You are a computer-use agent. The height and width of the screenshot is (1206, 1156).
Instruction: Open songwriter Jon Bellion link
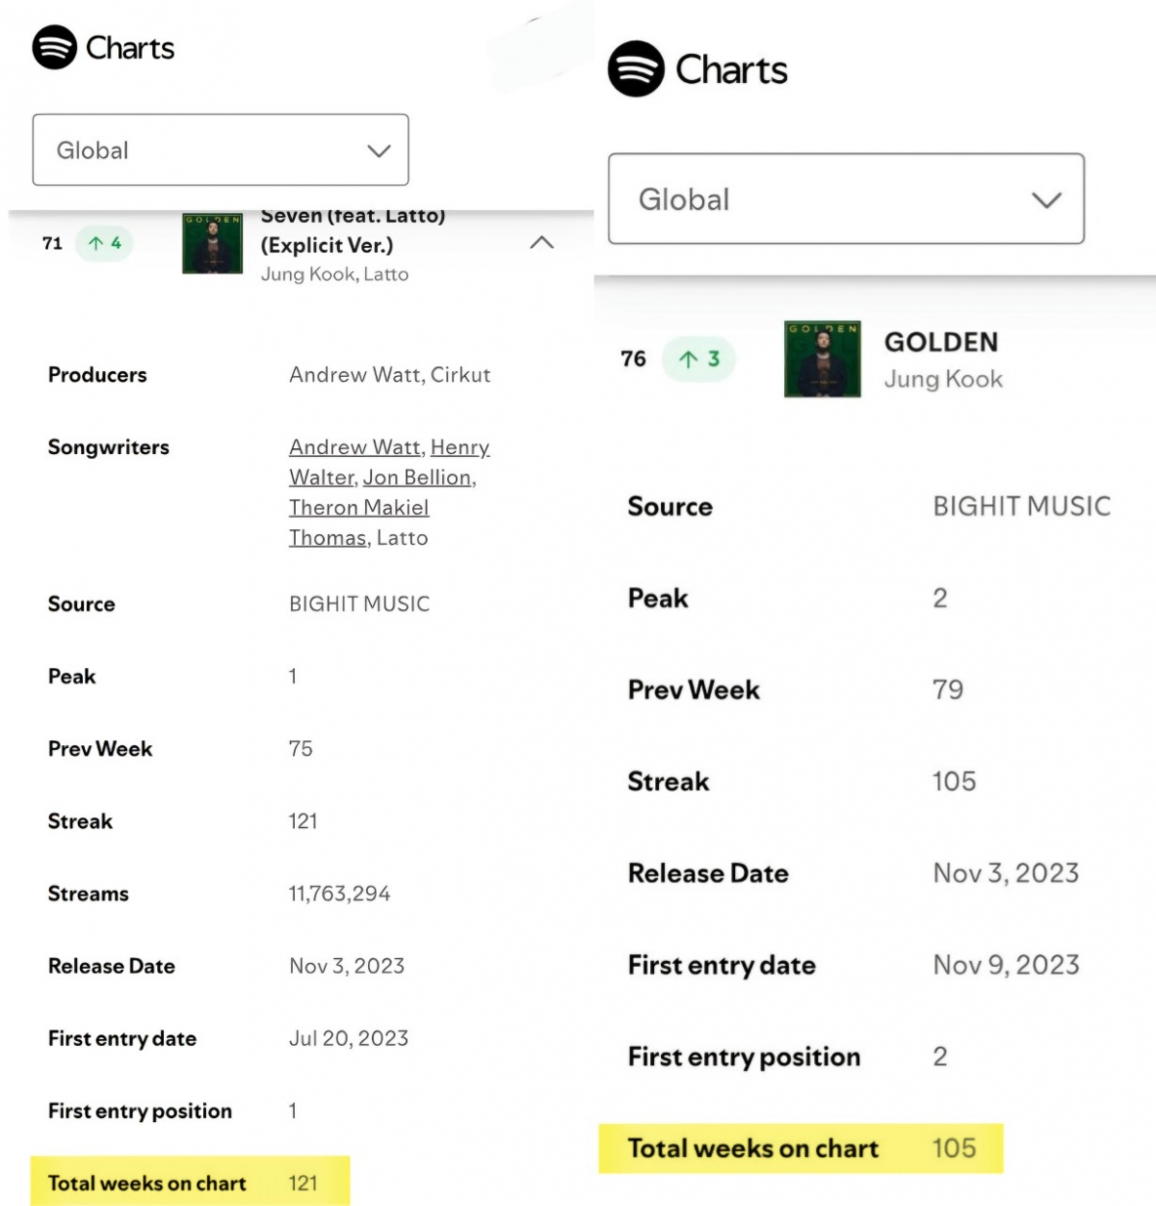pos(417,477)
